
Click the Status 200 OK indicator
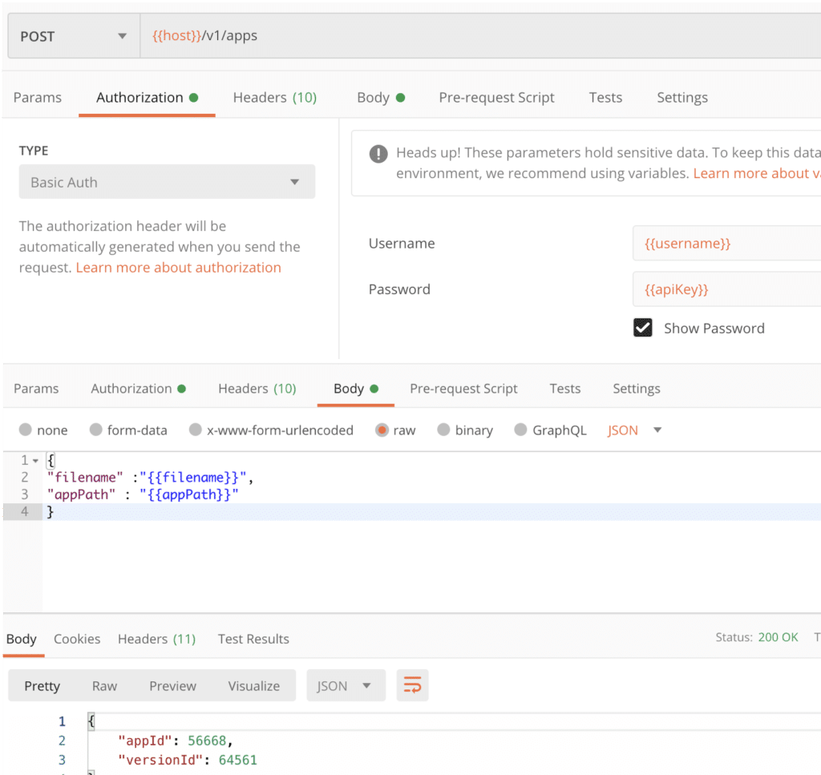[x=757, y=637]
